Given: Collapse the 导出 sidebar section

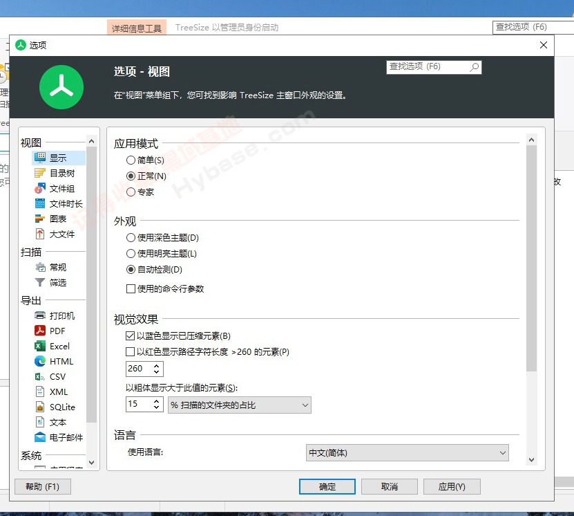Looking at the screenshot, I should 30,300.
